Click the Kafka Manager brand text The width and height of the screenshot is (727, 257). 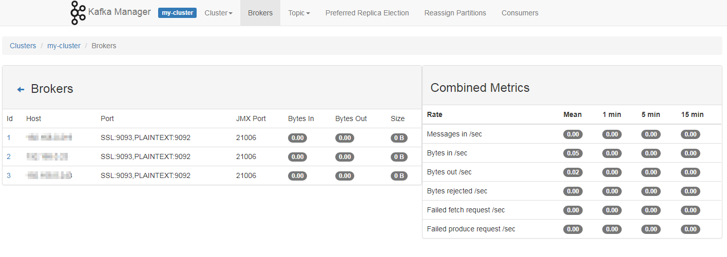[120, 12]
